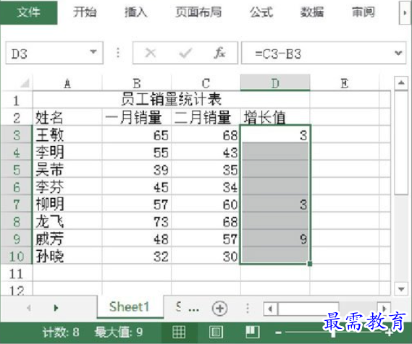Zoom out with the minus button
This screenshot has width=412, height=344.
coord(278,333)
